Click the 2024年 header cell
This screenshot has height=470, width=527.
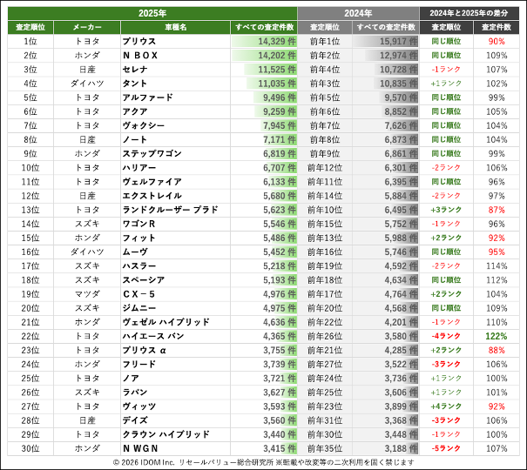pyautogui.click(x=357, y=14)
